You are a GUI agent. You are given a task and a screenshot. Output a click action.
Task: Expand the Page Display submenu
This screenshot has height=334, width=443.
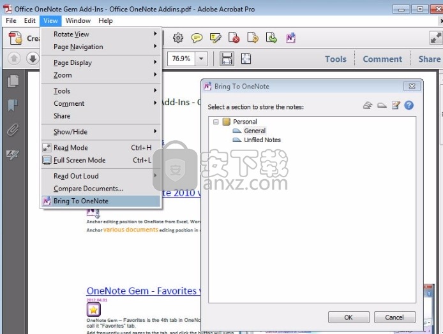pos(101,62)
